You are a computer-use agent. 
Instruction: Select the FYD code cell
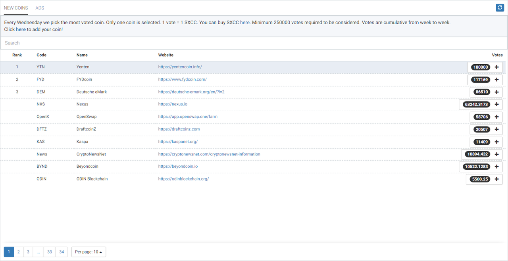[x=40, y=79]
